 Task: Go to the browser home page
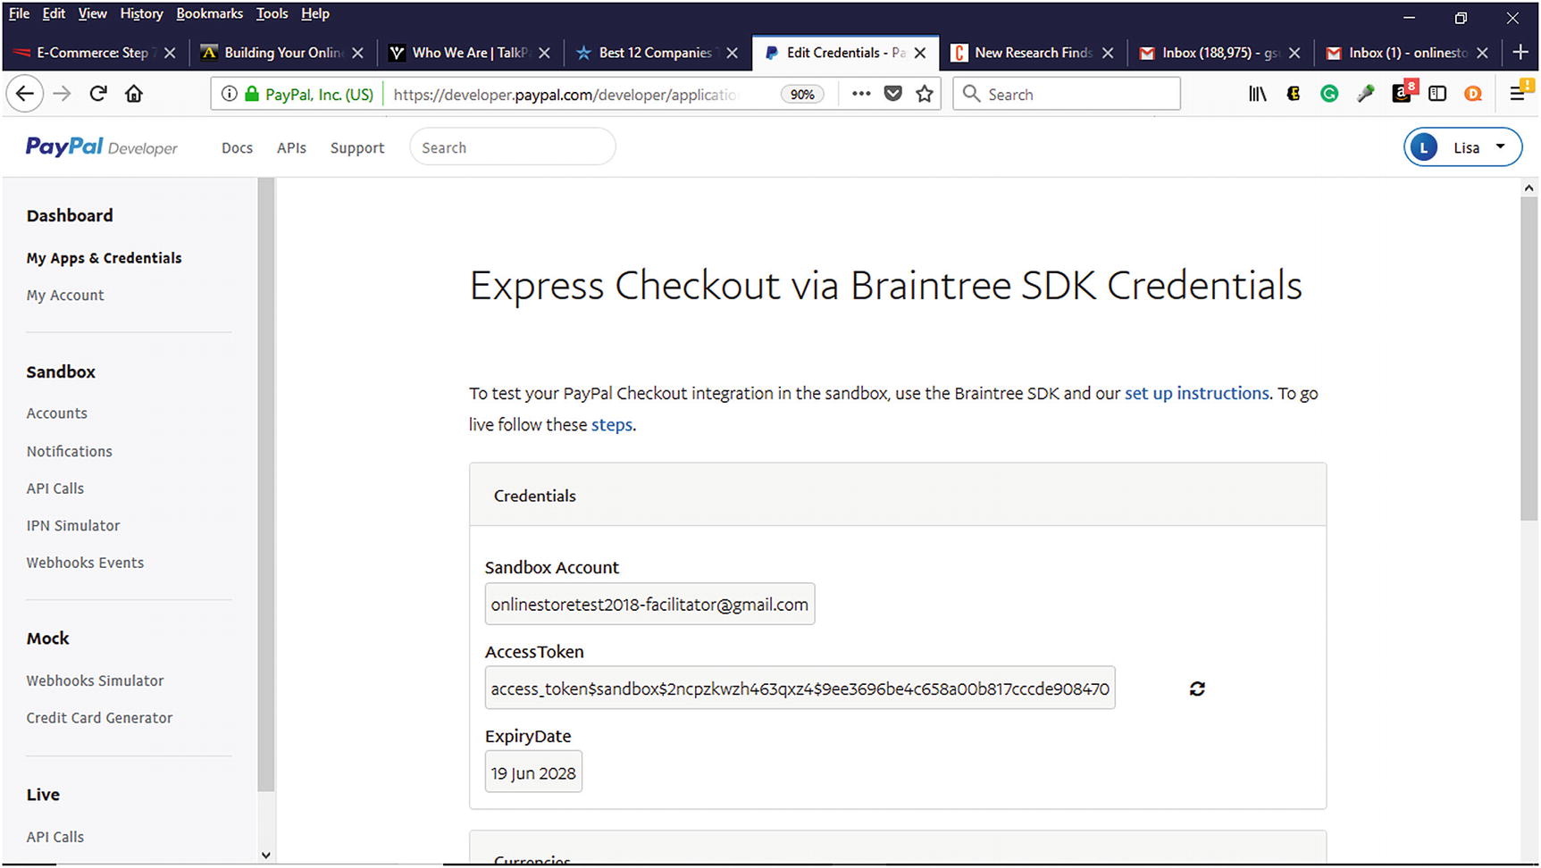tap(134, 94)
